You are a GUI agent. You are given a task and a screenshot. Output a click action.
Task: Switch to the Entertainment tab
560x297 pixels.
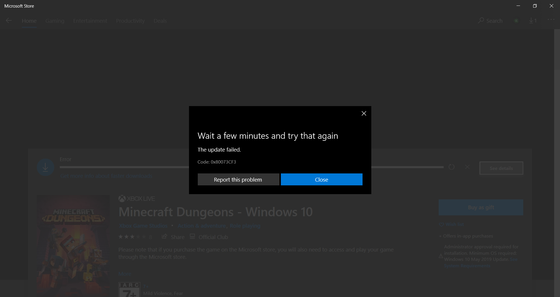pyautogui.click(x=90, y=21)
